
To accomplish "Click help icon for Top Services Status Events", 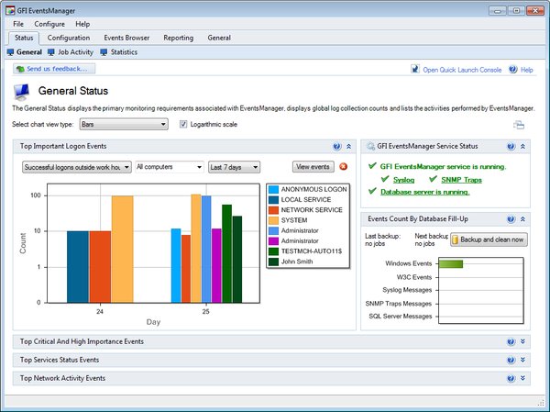I will [x=511, y=360].
